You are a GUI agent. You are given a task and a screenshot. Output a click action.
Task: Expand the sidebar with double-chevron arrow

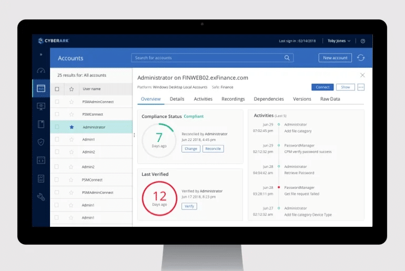(x=41, y=54)
